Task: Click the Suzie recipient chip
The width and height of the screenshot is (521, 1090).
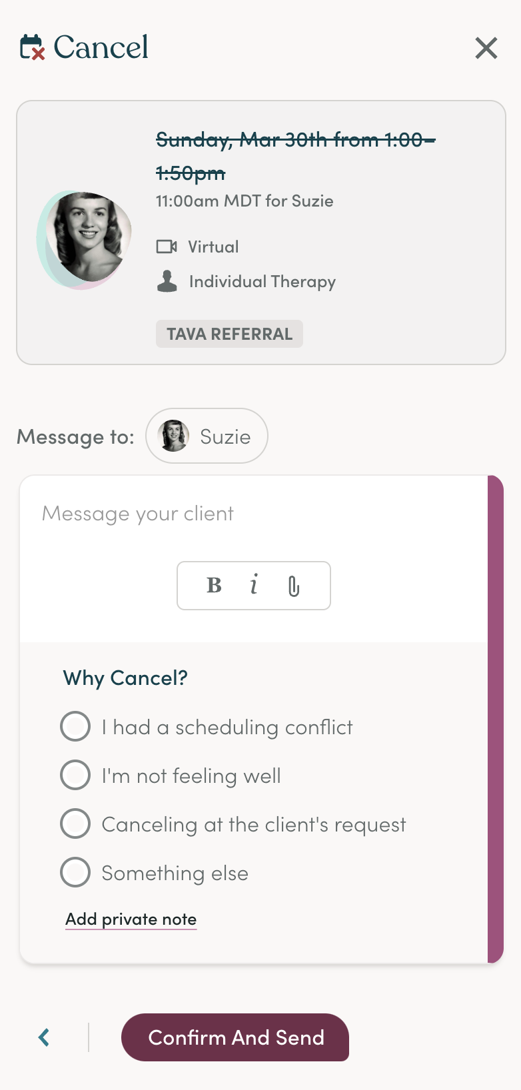Action: (207, 436)
